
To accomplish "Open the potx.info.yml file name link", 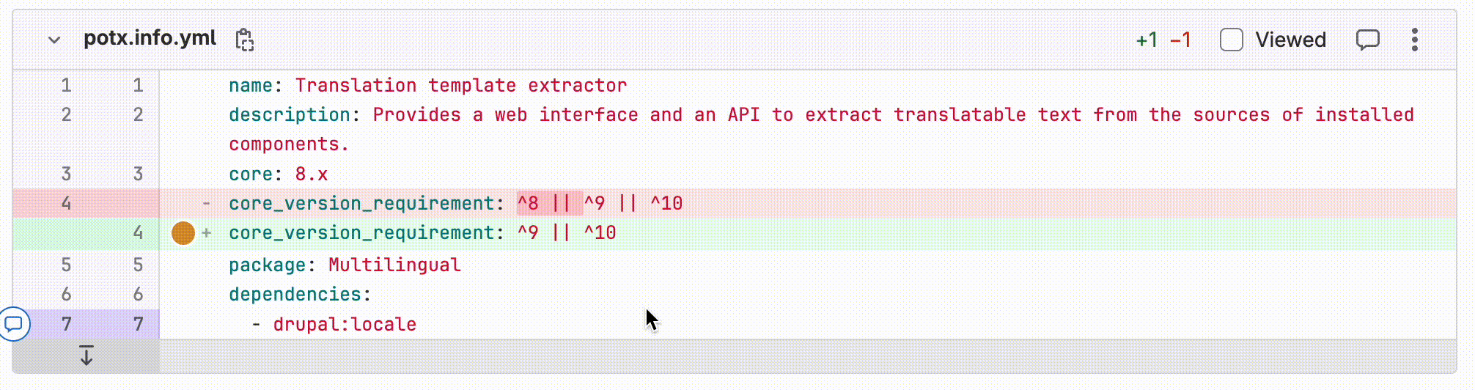I will [x=150, y=38].
